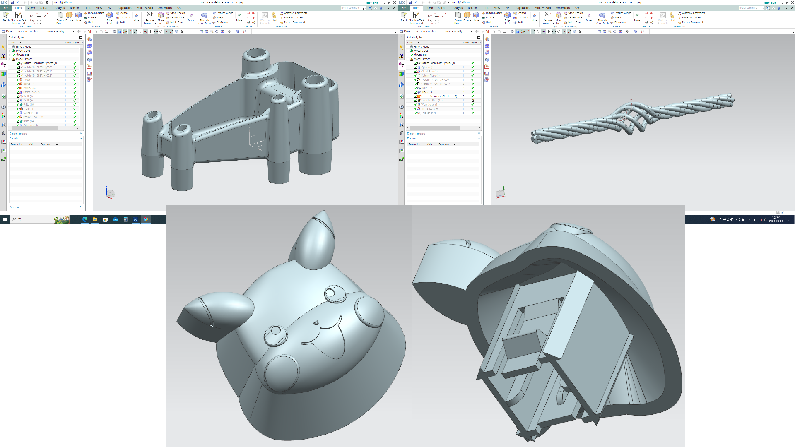Switch to Analysis tab in left window
Viewport: 795px width, 447px height.
60,7
